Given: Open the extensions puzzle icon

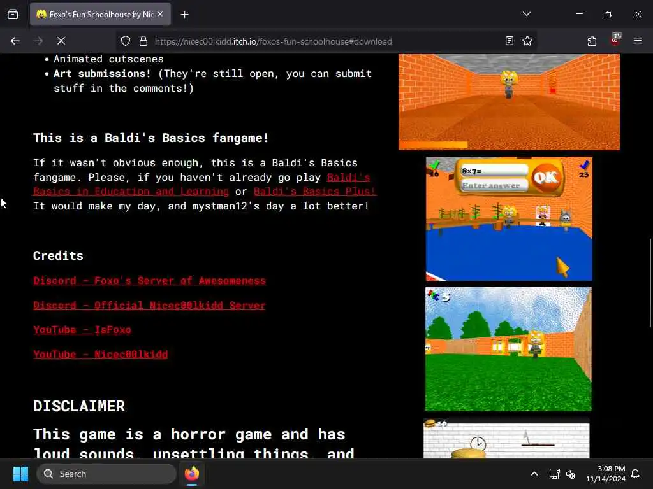Looking at the screenshot, I should (x=592, y=41).
